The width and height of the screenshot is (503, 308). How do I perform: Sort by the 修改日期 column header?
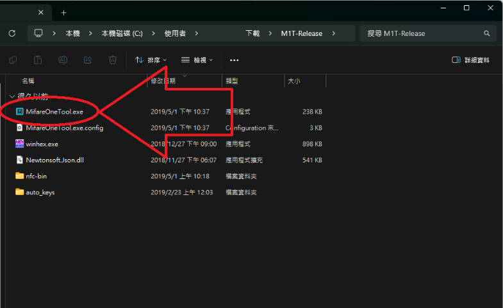[x=163, y=81]
